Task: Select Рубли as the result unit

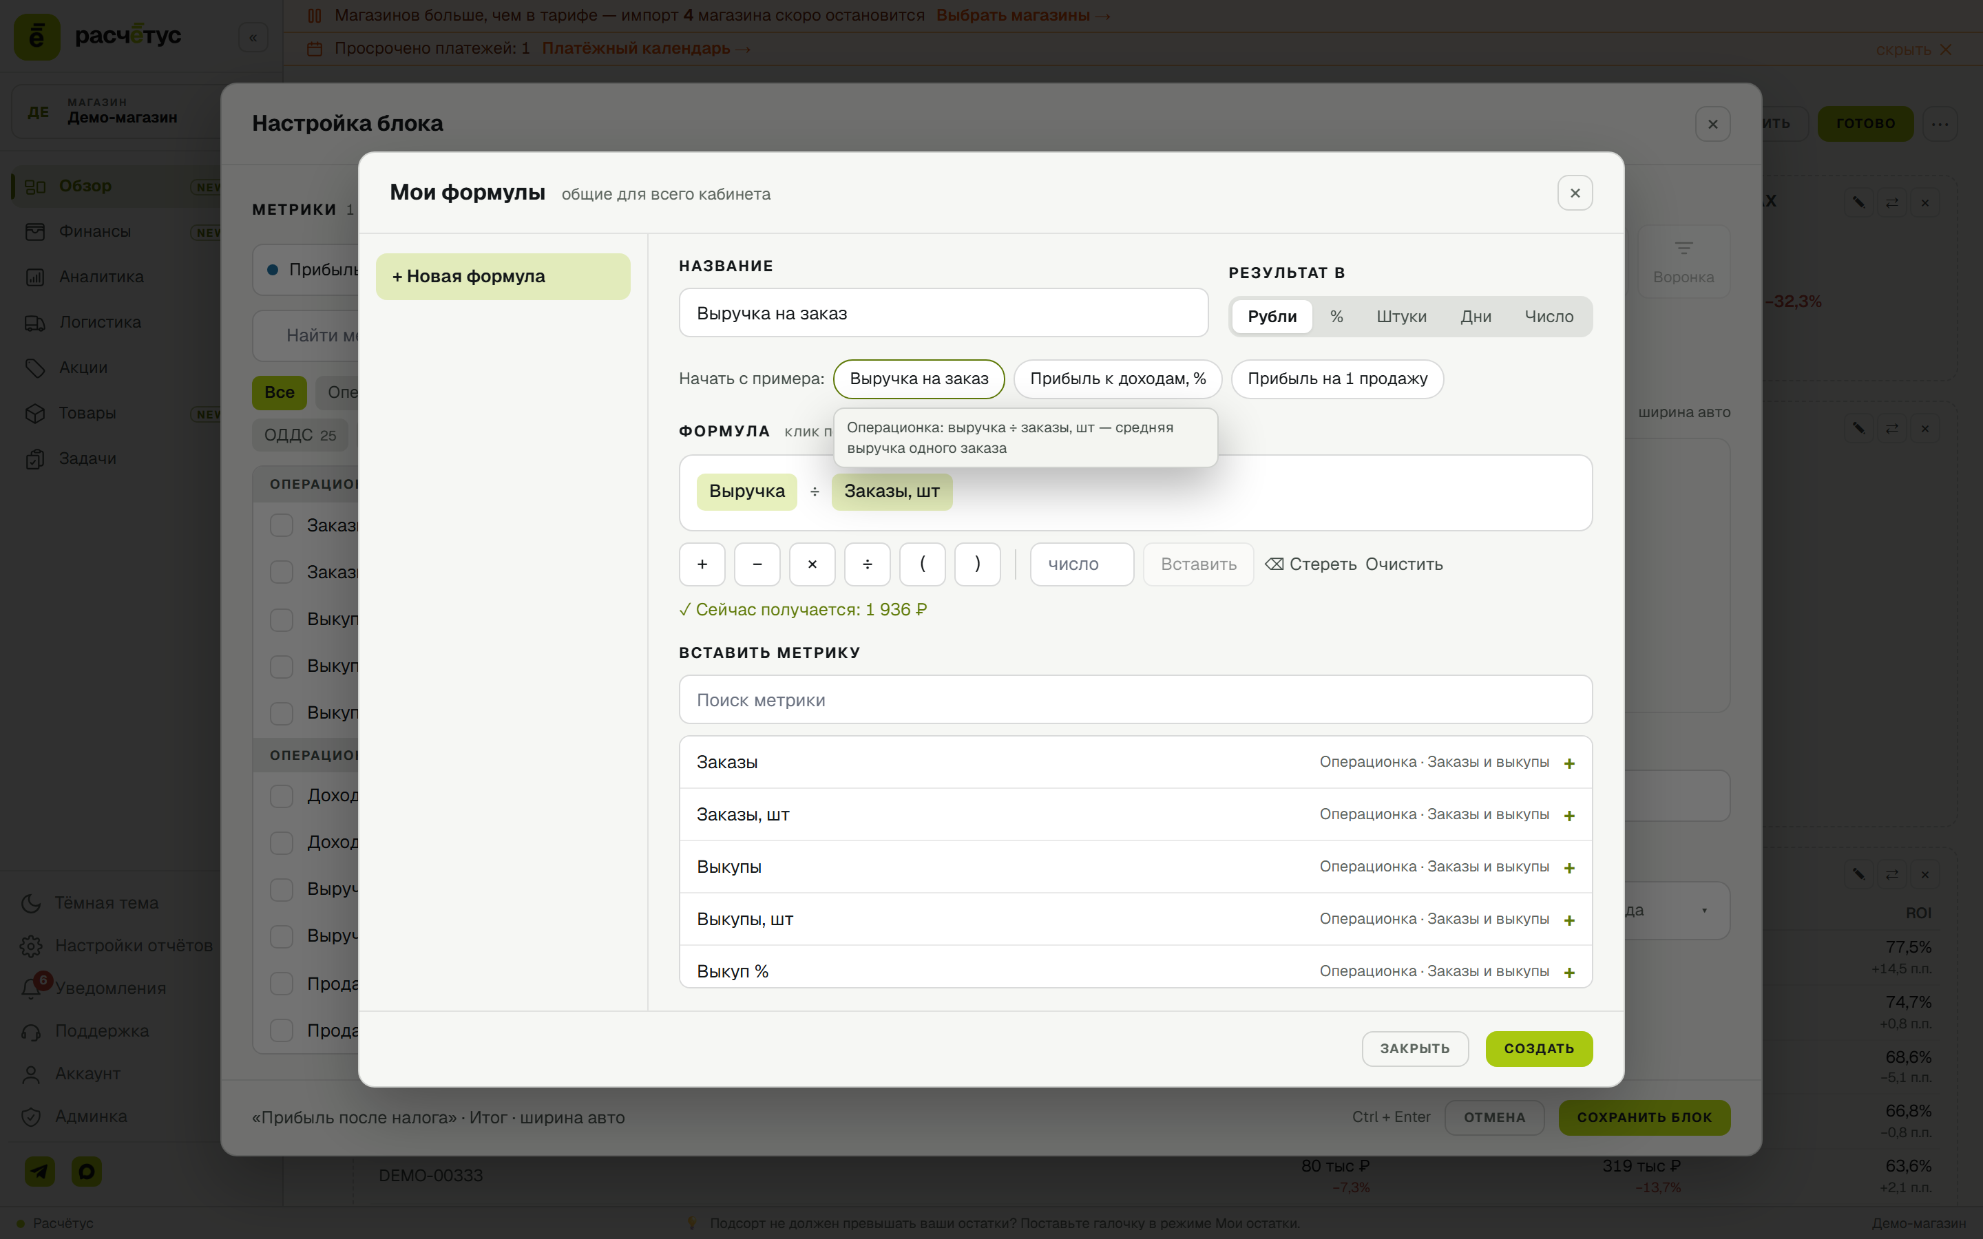Action: 1272,317
